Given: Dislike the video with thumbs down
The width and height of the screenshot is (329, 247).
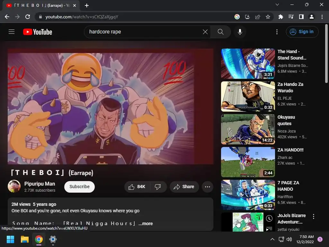Looking at the screenshot, I should coord(158,187).
